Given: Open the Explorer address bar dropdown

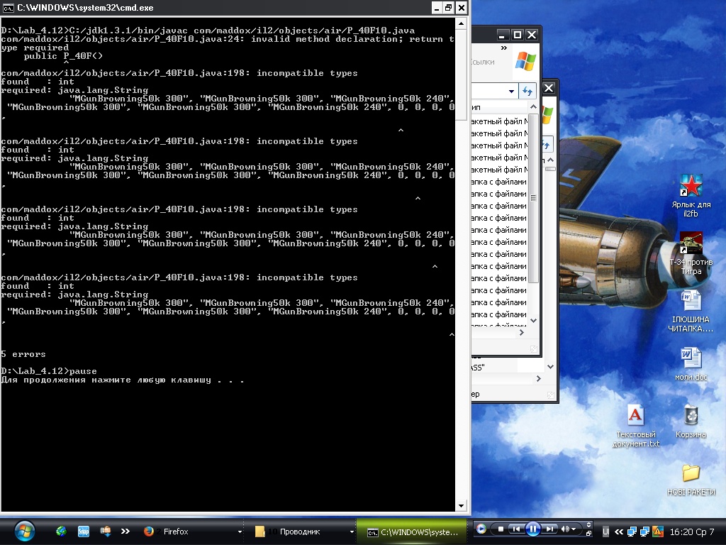Looking at the screenshot, I should click(511, 92).
